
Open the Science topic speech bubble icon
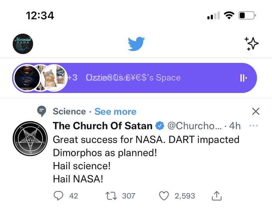click(42, 112)
